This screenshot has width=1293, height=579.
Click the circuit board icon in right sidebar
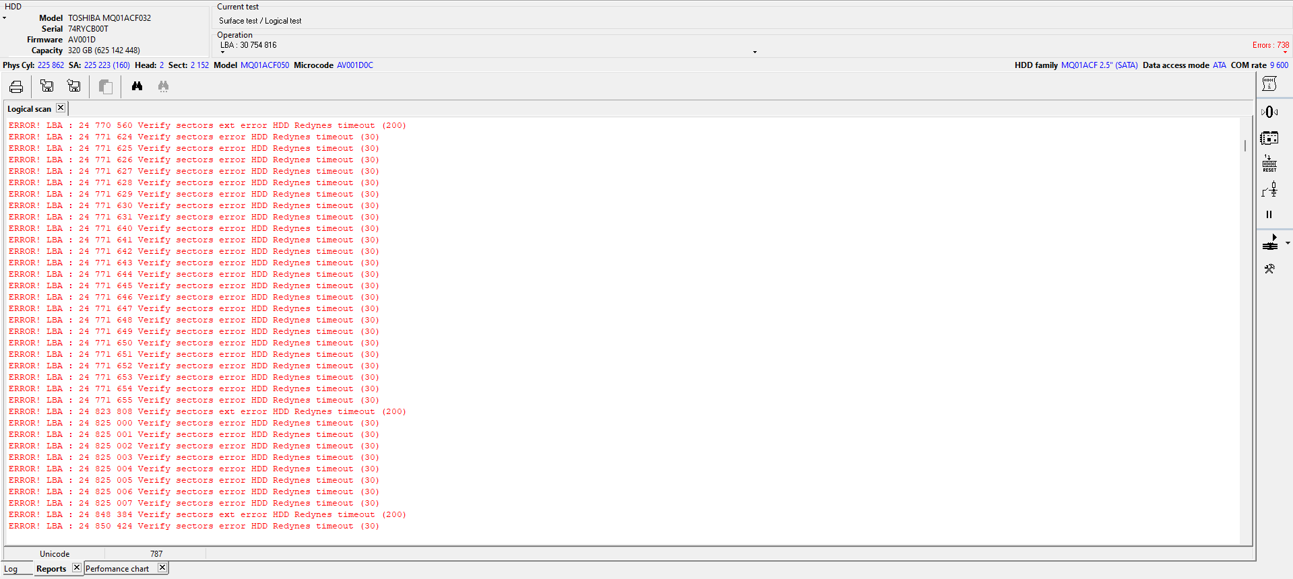[x=1269, y=138]
